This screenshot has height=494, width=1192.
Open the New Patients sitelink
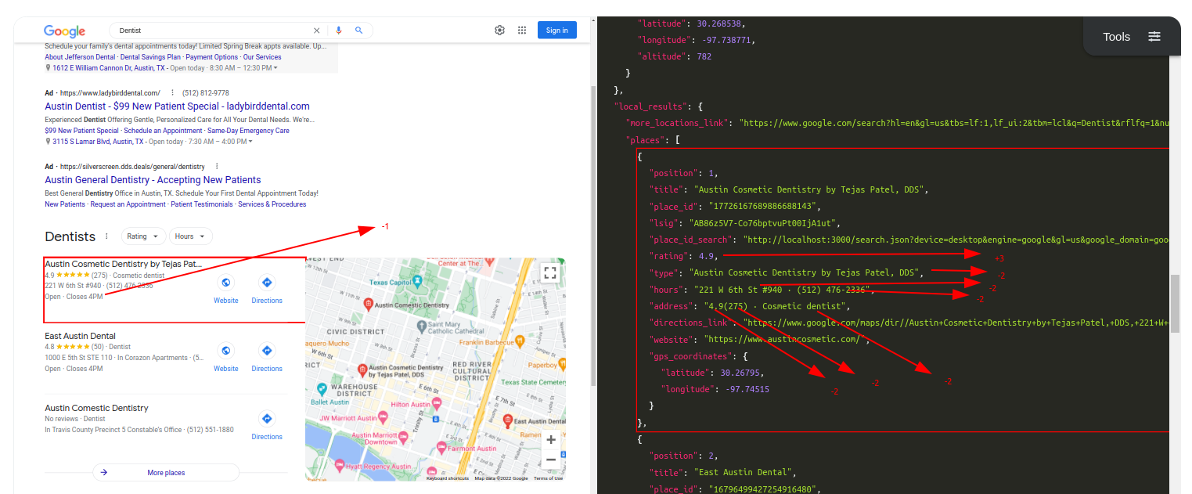click(x=65, y=204)
